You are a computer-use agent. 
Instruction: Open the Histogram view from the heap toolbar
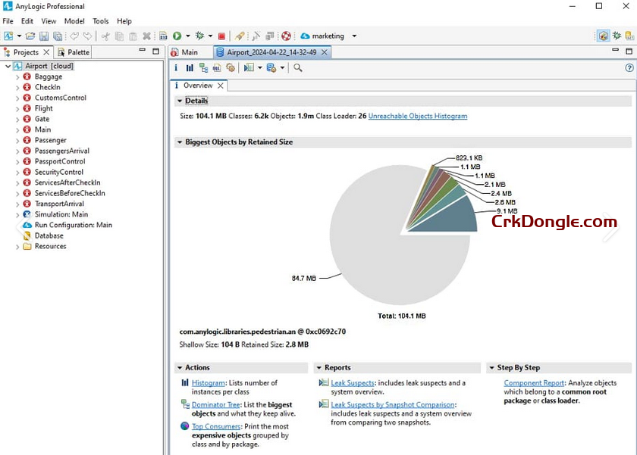[x=190, y=67]
